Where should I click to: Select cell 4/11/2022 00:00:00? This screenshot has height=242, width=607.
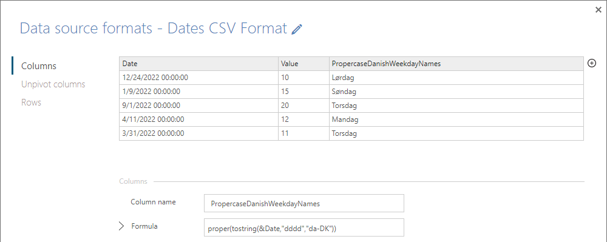pos(198,119)
